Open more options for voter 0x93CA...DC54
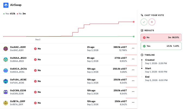Image resolution: width=185 pixels, height=109 pixels. tap(133, 70)
